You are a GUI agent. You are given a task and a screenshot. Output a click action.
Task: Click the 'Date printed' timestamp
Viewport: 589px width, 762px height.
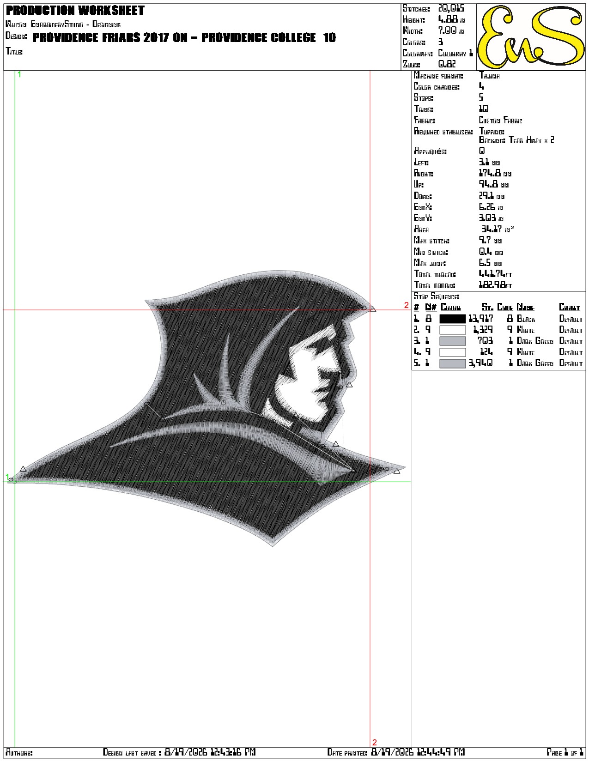point(418,752)
